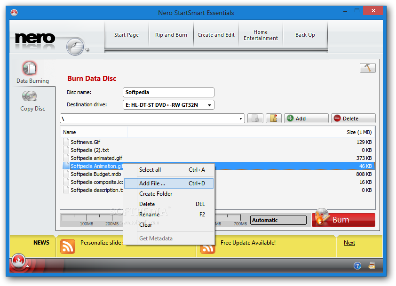Click the Free Update Available! news item

pos(248,243)
